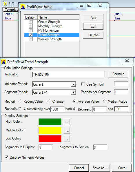The image size is (135, 172).
Task: Click the Name column header
Action: 59,17
